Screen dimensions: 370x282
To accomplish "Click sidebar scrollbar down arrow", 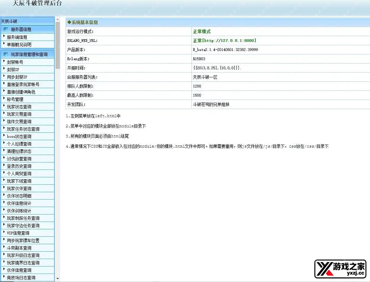I will (57, 279).
